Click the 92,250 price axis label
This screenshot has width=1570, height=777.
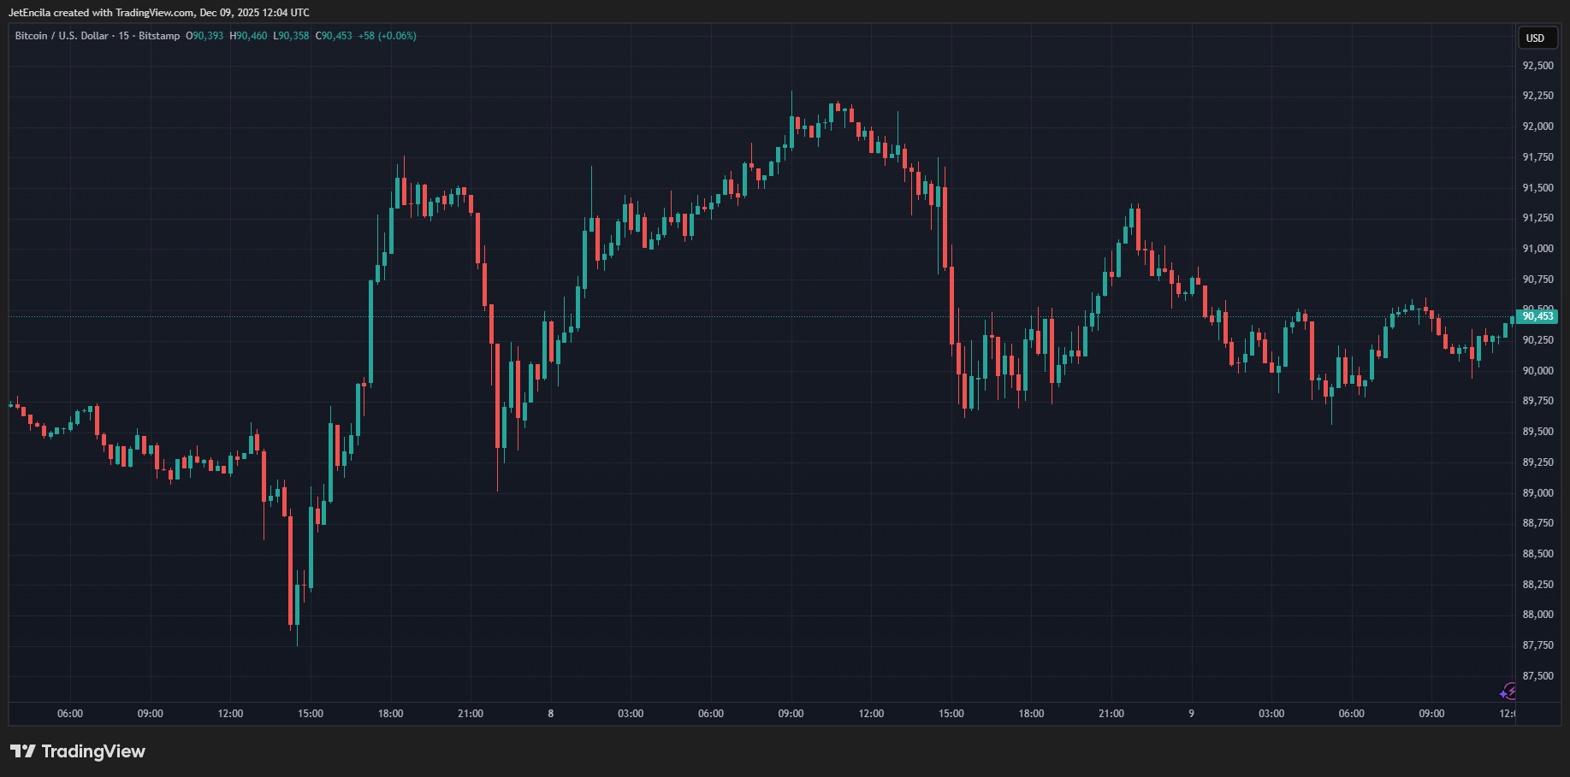(x=1537, y=96)
